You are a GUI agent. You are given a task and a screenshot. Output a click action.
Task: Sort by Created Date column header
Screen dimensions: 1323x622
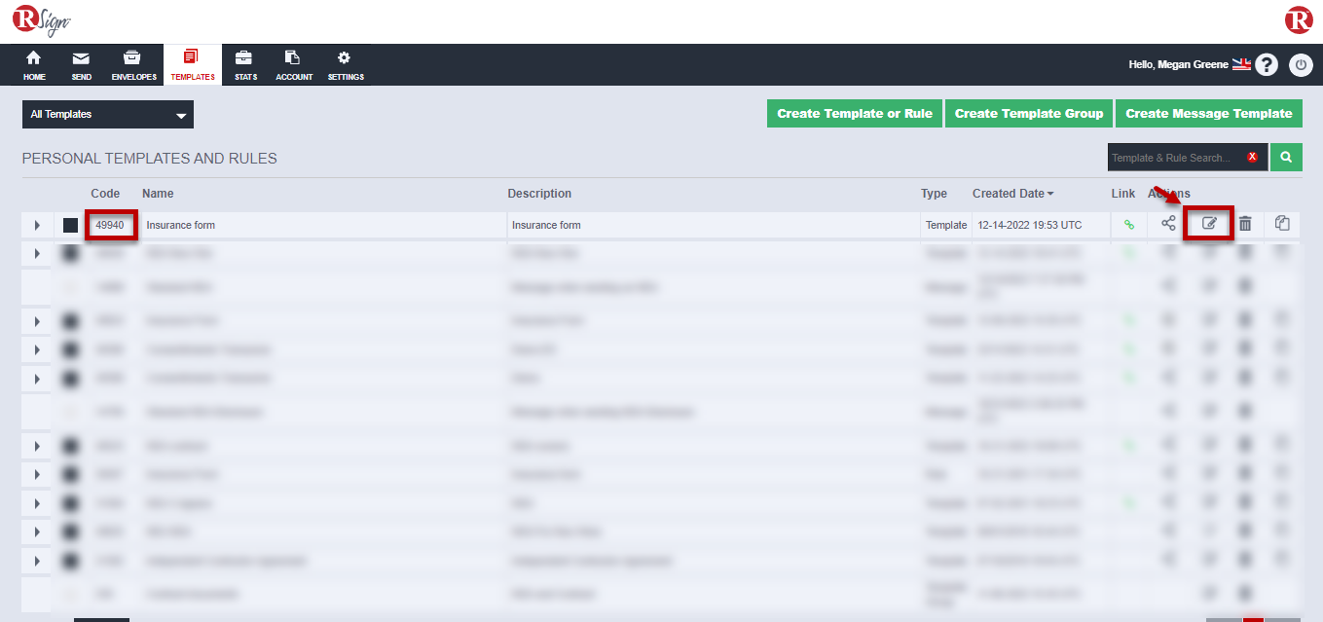click(1012, 194)
